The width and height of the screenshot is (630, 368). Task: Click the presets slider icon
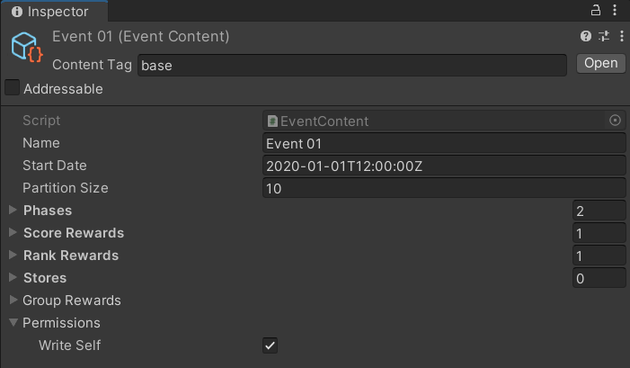pyautogui.click(x=602, y=37)
